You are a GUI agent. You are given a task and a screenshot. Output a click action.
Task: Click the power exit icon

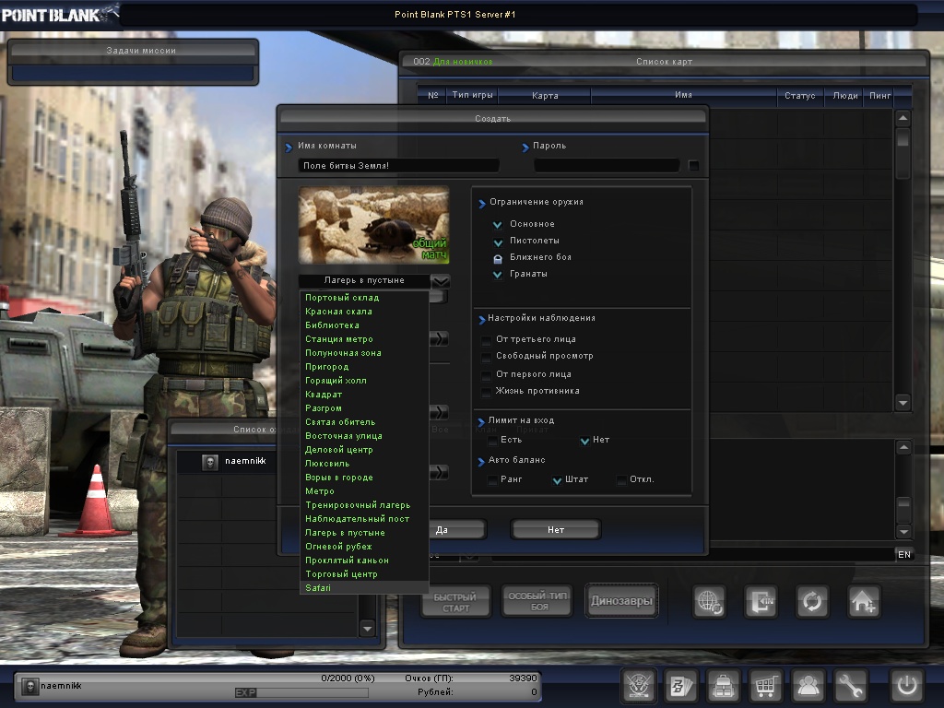[x=907, y=686]
